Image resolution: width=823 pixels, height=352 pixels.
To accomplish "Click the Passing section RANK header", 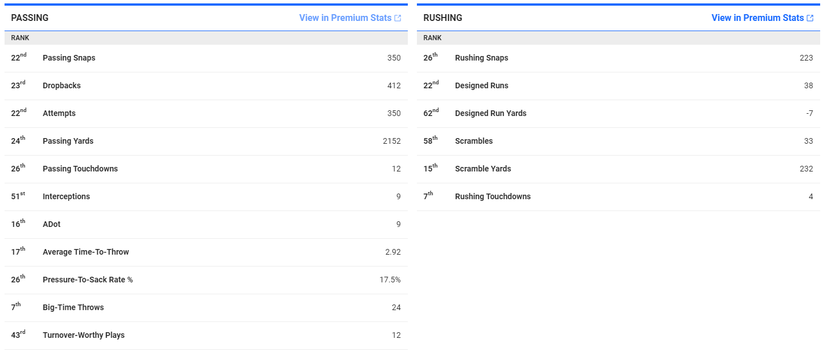I will coord(20,38).
